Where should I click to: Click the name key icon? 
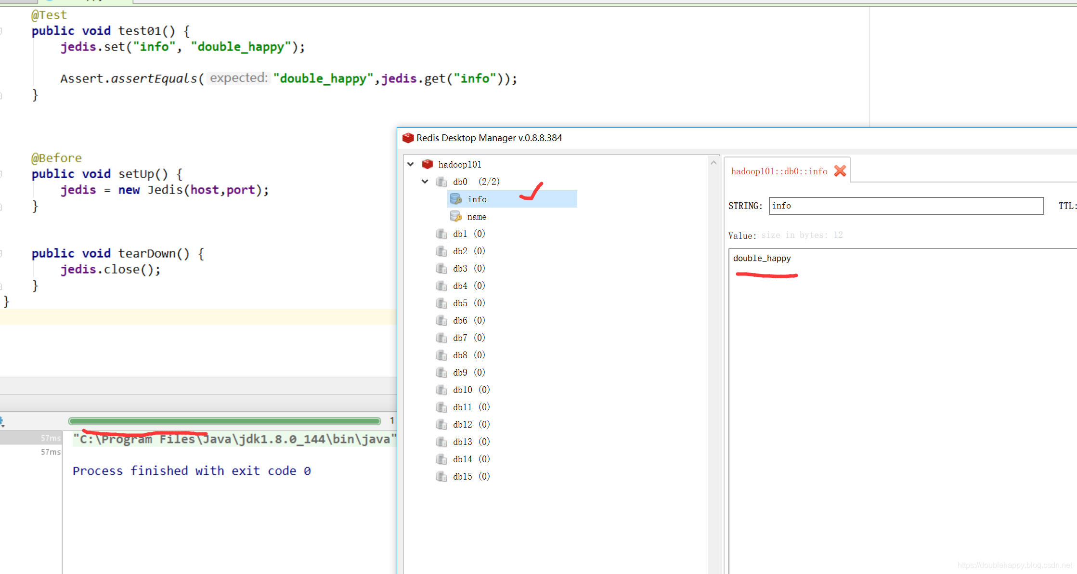pos(455,217)
